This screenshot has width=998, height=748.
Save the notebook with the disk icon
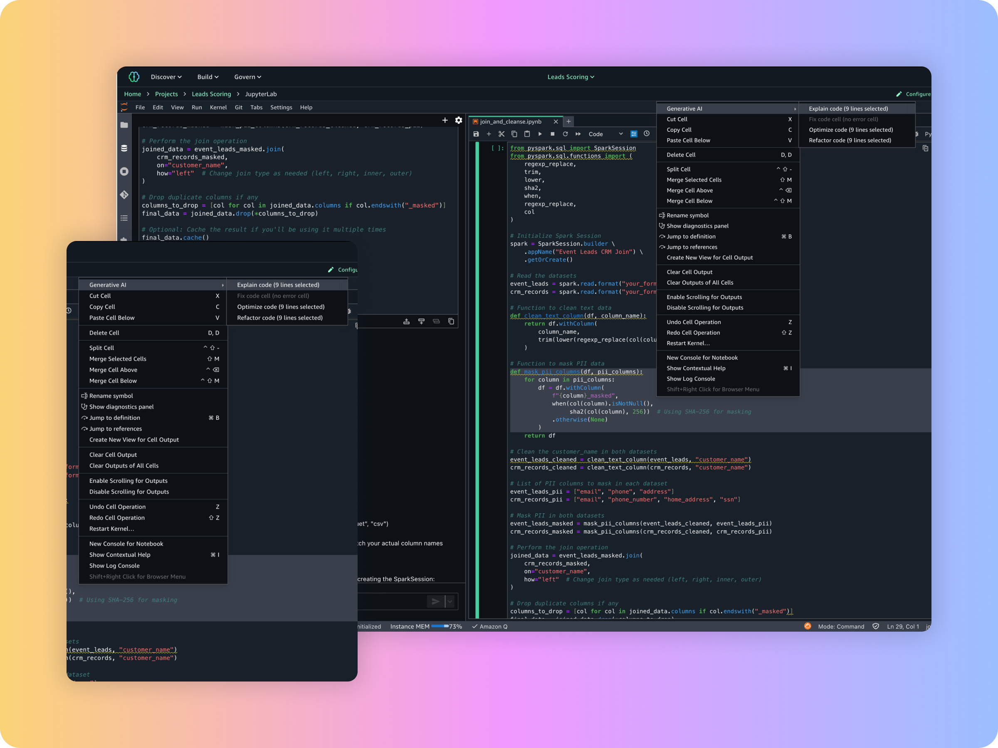[476, 134]
